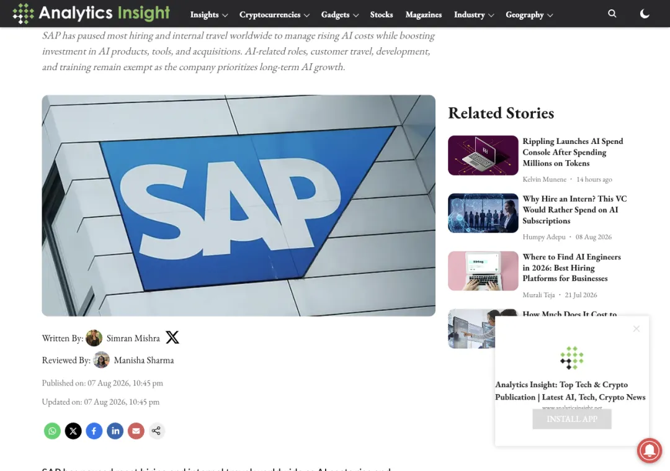This screenshot has width=670, height=471.
Task: Close the install app popup
Action: 636,329
